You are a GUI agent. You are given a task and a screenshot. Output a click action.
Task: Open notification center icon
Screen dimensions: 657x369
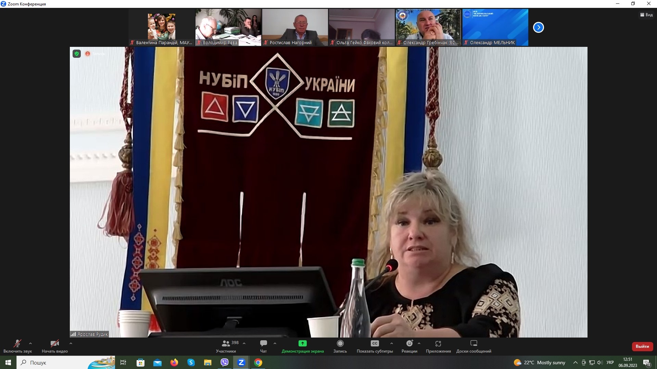tap(647, 363)
